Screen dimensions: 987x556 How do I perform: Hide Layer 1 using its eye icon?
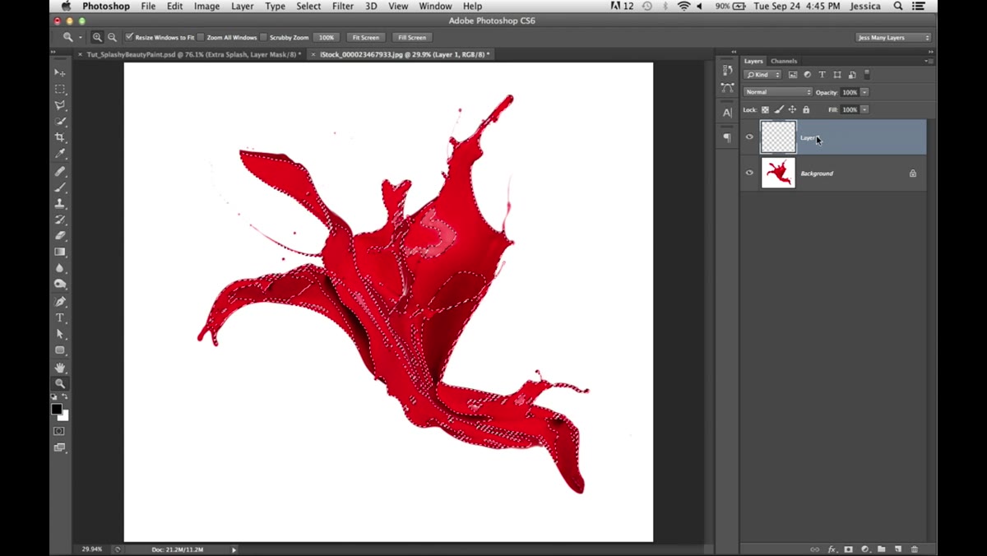coord(749,137)
